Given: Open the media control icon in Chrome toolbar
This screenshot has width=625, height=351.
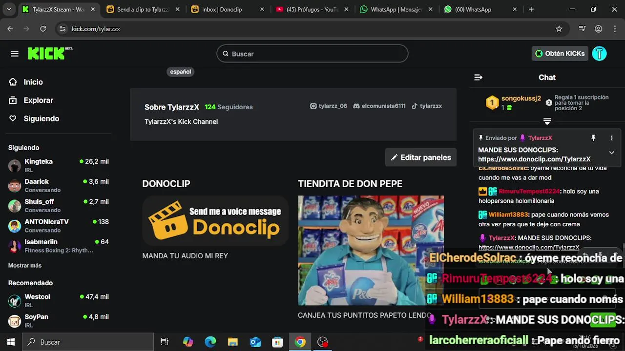Looking at the screenshot, I should coord(582,29).
